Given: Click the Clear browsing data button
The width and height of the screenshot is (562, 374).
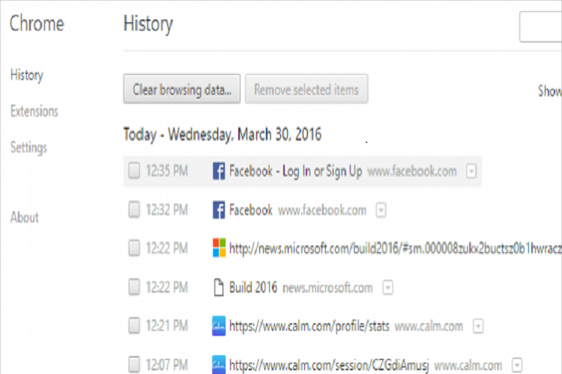Looking at the screenshot, I should point(182,89).
